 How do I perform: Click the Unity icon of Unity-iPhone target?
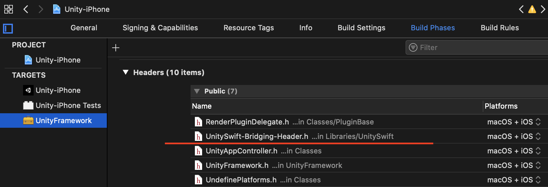click(x=28, y=90)
